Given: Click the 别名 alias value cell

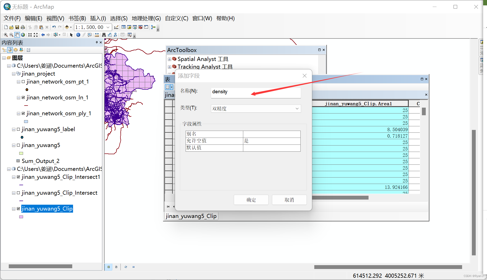Looking at the screenshot, I should click(x=271, y=134).
